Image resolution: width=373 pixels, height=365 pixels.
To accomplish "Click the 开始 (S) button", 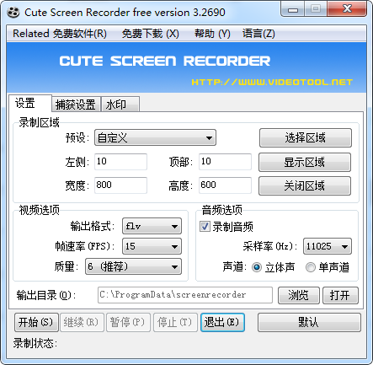I will coord(36,322).
